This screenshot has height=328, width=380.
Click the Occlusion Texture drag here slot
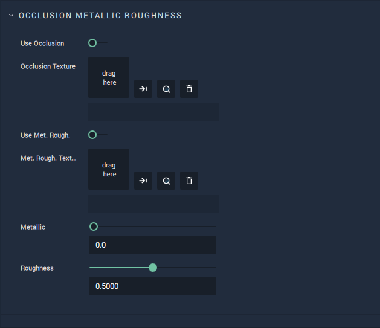[109, 77]
